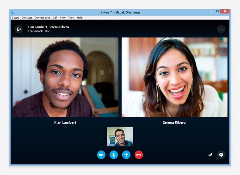Mute the microphone
The image size is (240, 175).
[114, 155]
